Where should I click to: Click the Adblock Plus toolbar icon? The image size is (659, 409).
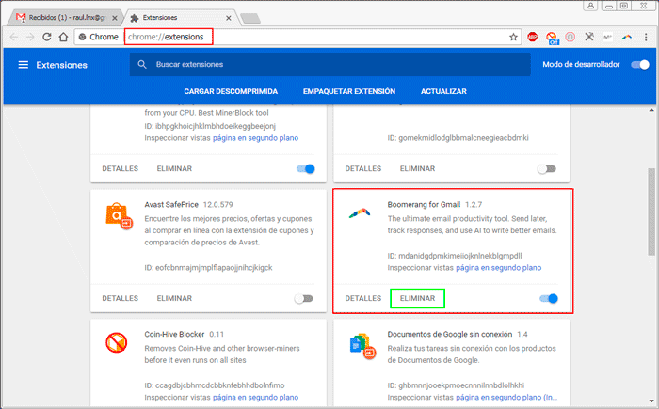click(532, 37)
